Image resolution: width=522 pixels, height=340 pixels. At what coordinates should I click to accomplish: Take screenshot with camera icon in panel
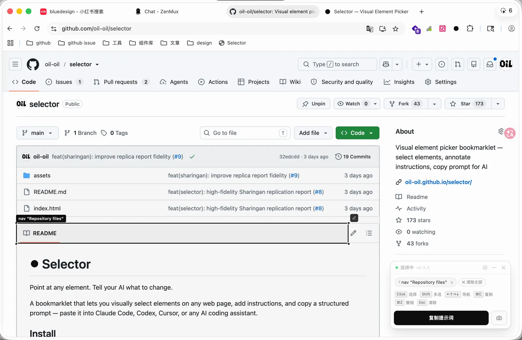tap(499, 318)
